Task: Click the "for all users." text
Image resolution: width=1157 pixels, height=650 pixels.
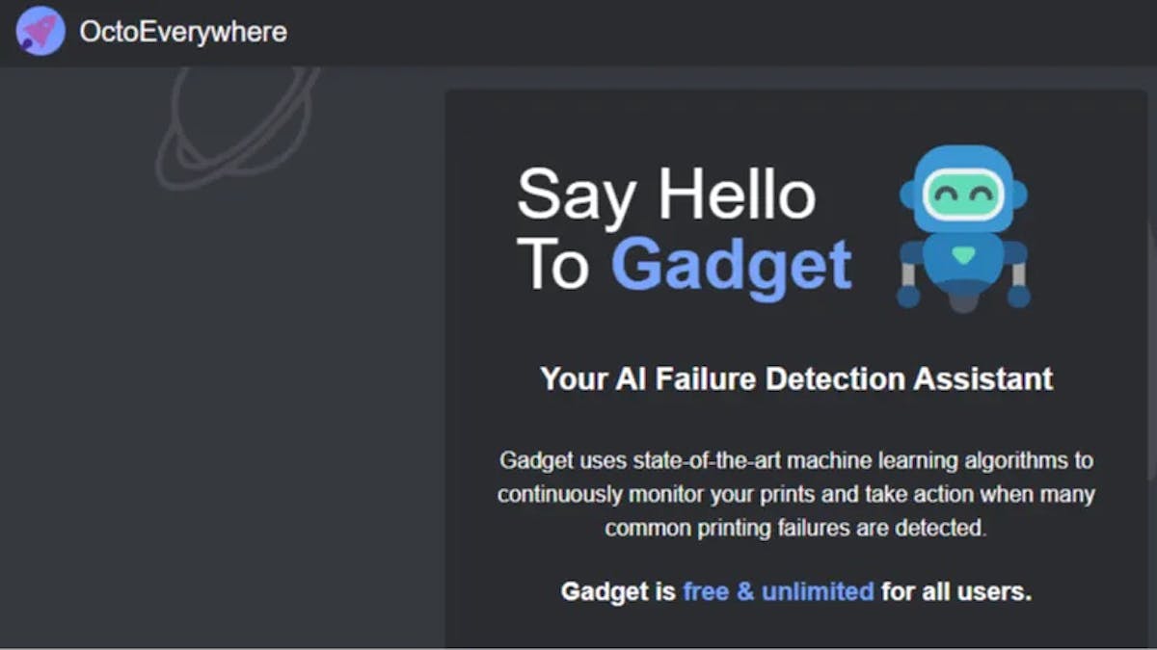Action: point(955,590)
